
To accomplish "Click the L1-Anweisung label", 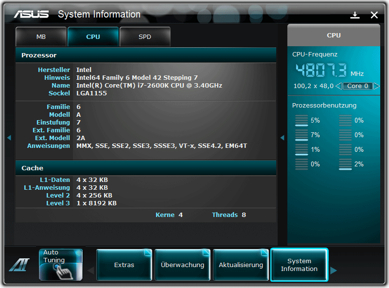I will pyautogui.click(x=47, y=188).
